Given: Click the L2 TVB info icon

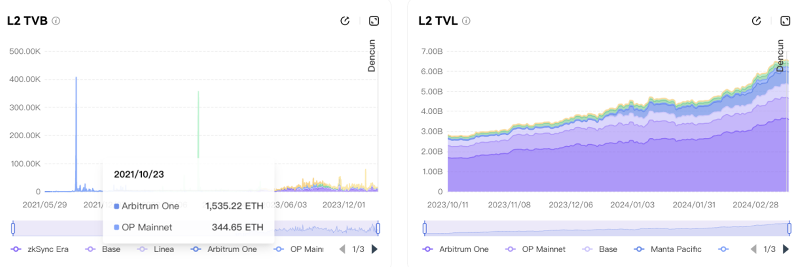Looking at the screenshot, I should click(56, 21).
